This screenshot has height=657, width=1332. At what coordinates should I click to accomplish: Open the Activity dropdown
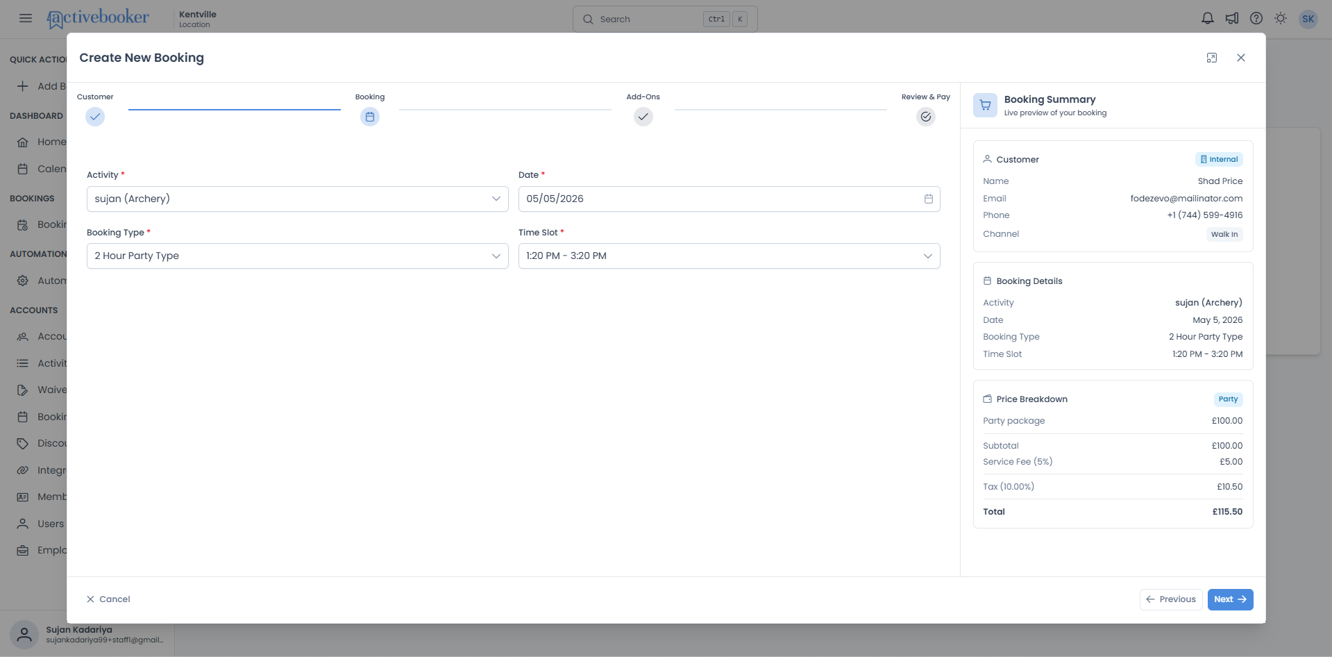point(298,199)
